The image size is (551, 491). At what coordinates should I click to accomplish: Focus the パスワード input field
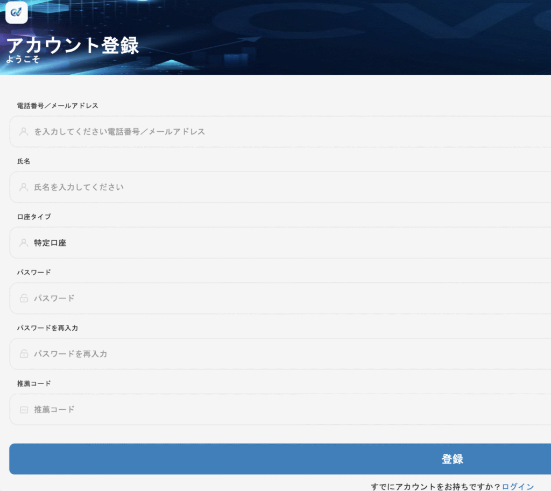[x=280, y=298]
